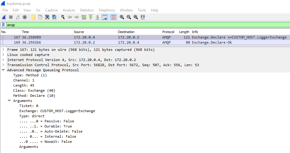
Task: Select the Length: 45 field
Action: tap(24, 85)
